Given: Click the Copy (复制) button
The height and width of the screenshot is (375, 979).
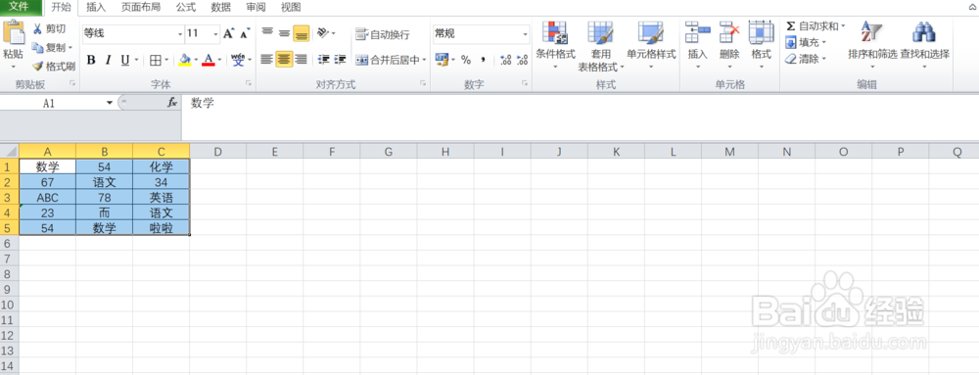Looking at the screenshot, I should 50,47.
